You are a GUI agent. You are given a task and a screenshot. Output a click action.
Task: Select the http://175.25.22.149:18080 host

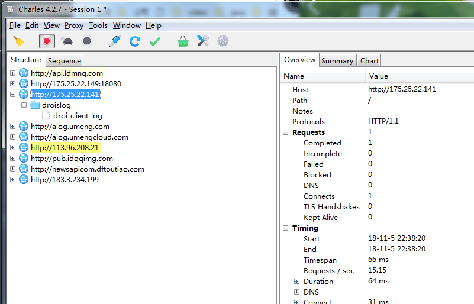pyautogui.click(x=76, y=84)
